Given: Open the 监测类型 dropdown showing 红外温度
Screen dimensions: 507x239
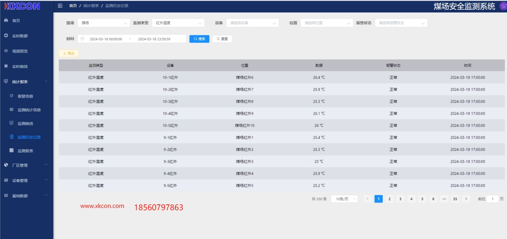Looking at the screenshot, I should [x=178, y=23].
